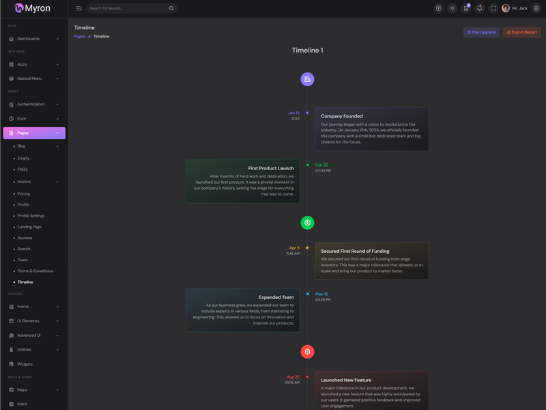Toggle the sidebar hamburger menu

[79, 8]
